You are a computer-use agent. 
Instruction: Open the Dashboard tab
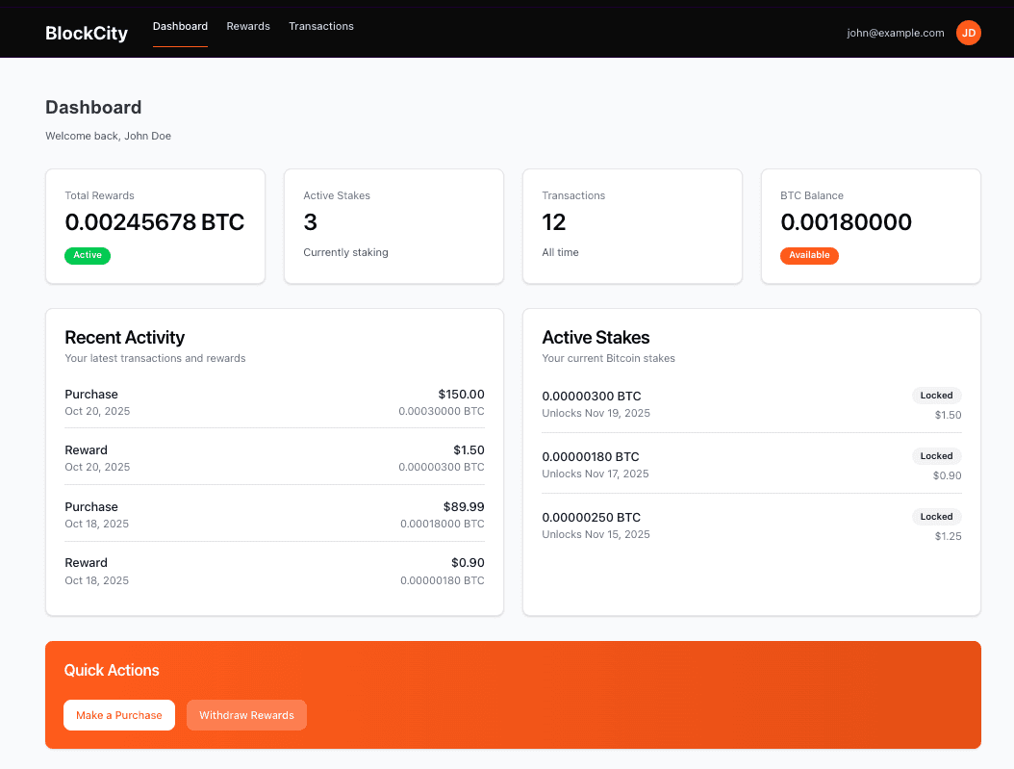pyautogui.click(x=180, y=26)
